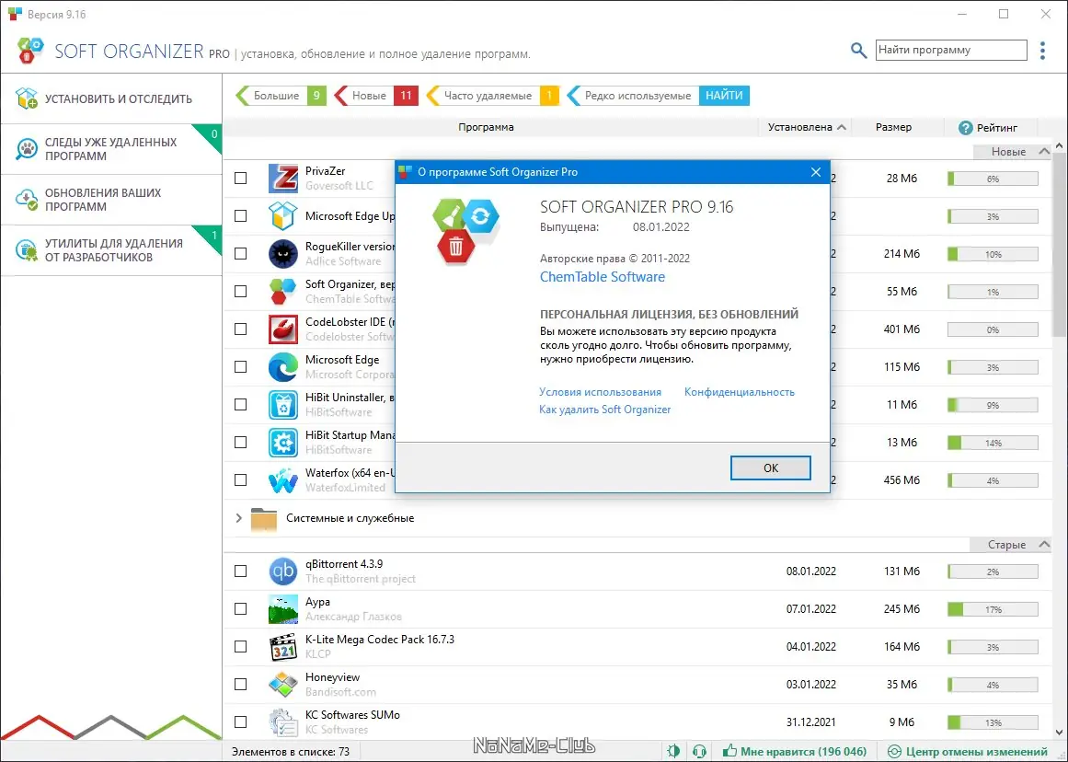Click the Honeyview program icon
Viewport: 1068px width, 762px height.
pyautogui.click(x=282, y=685)
